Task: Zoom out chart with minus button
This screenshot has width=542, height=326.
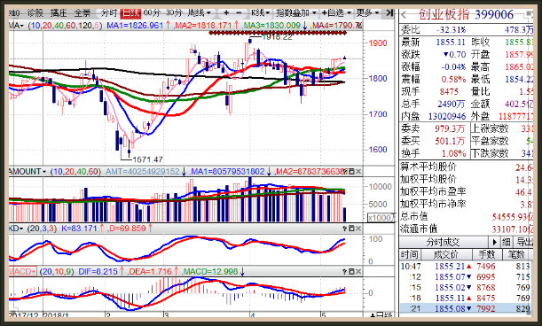Action: coord(239,13)
